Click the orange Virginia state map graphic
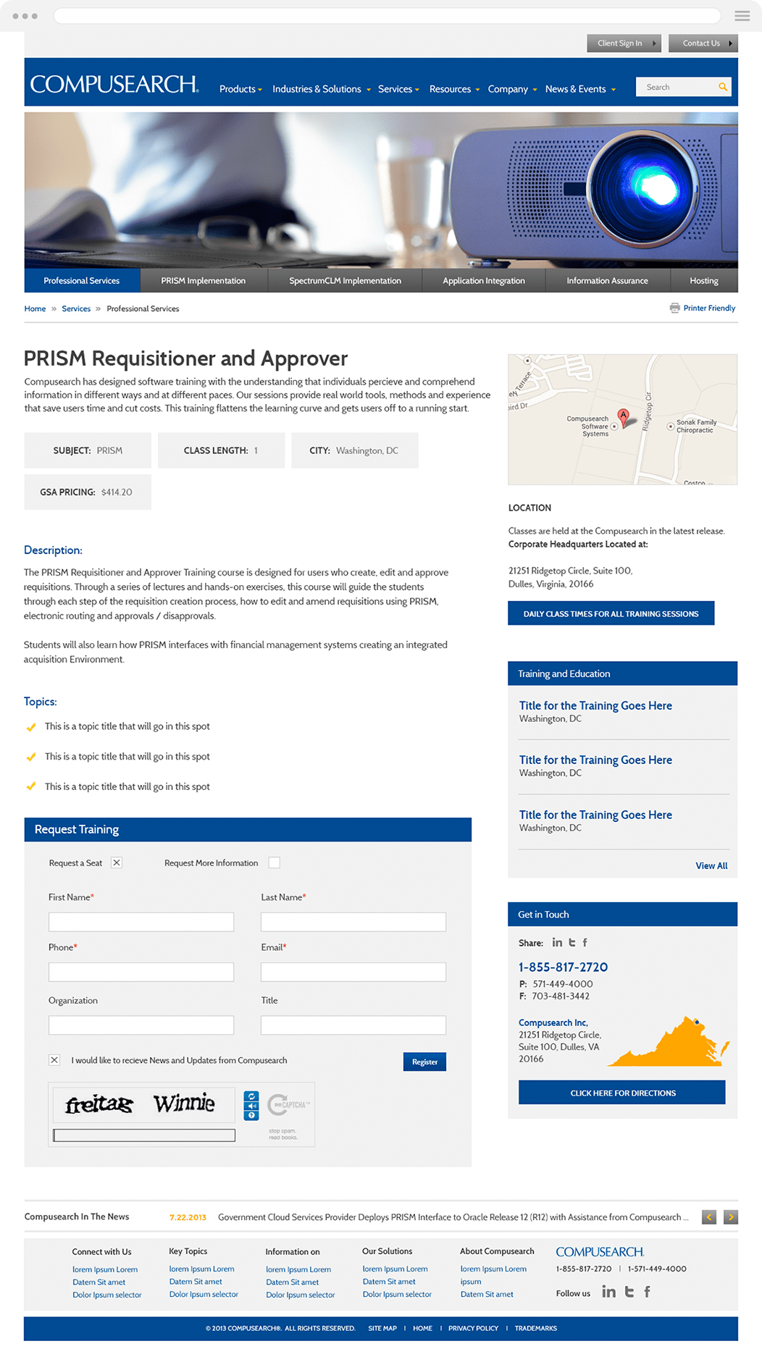The width and height of the screenshot is (762, 1370). [669, 1041]
